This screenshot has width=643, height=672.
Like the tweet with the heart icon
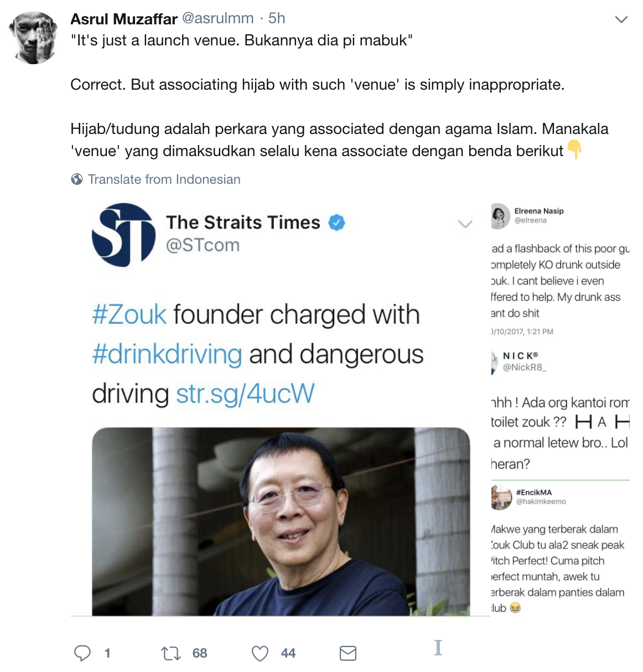pyautogui.click(x=260, y=654)
